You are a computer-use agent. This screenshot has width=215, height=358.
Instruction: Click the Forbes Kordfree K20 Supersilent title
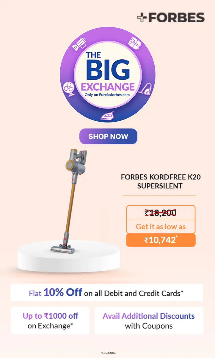(161, 181)
